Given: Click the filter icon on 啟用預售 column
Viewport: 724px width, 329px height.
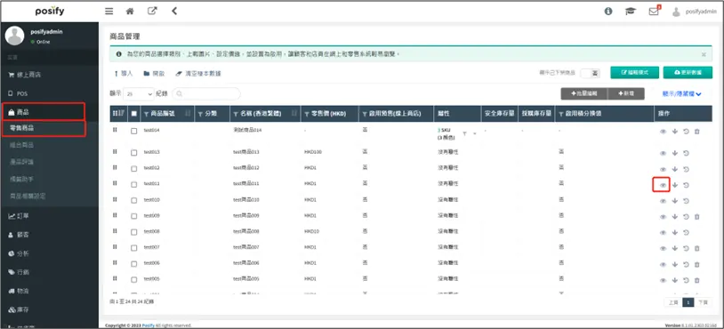Looking at the screenshot, I should (x=365, y=114).
